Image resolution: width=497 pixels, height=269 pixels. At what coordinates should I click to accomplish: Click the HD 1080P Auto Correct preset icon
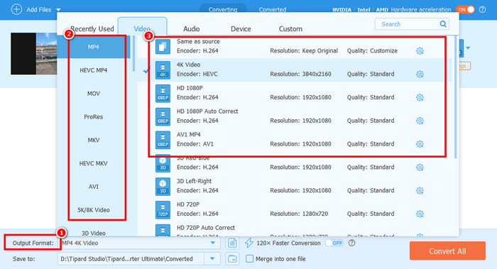coord(163,116)
